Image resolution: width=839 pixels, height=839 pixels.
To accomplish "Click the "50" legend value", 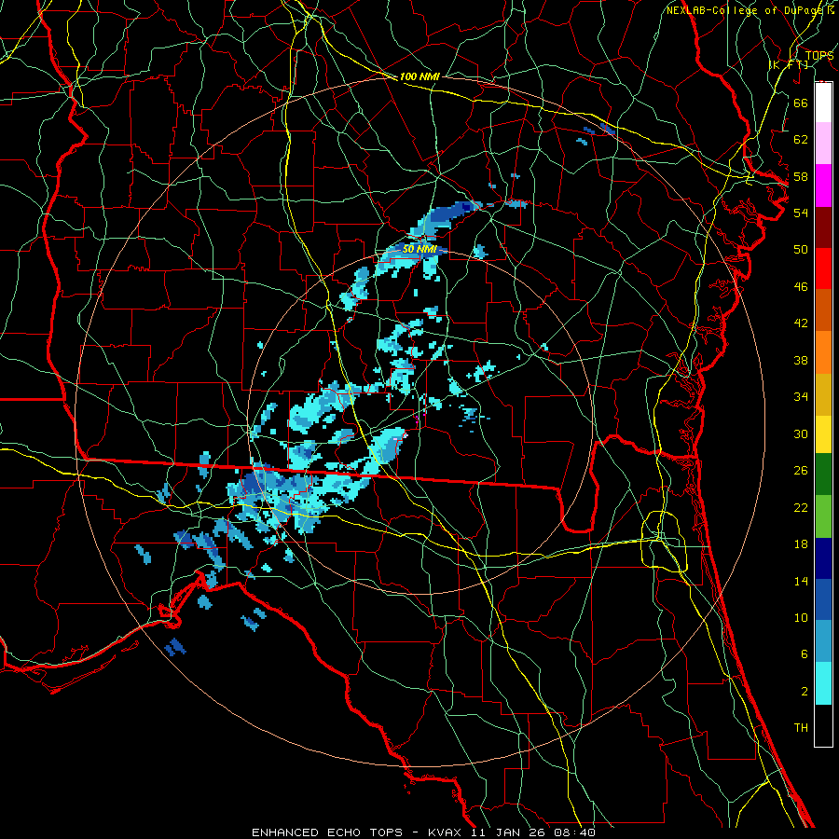I will pos(801,249).
